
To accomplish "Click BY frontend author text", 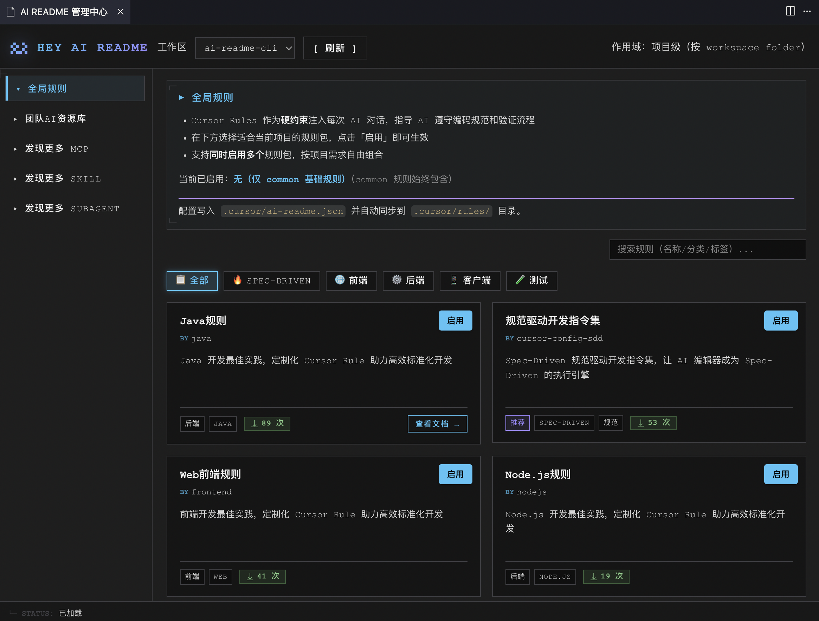I will click(x=206, y=492).
